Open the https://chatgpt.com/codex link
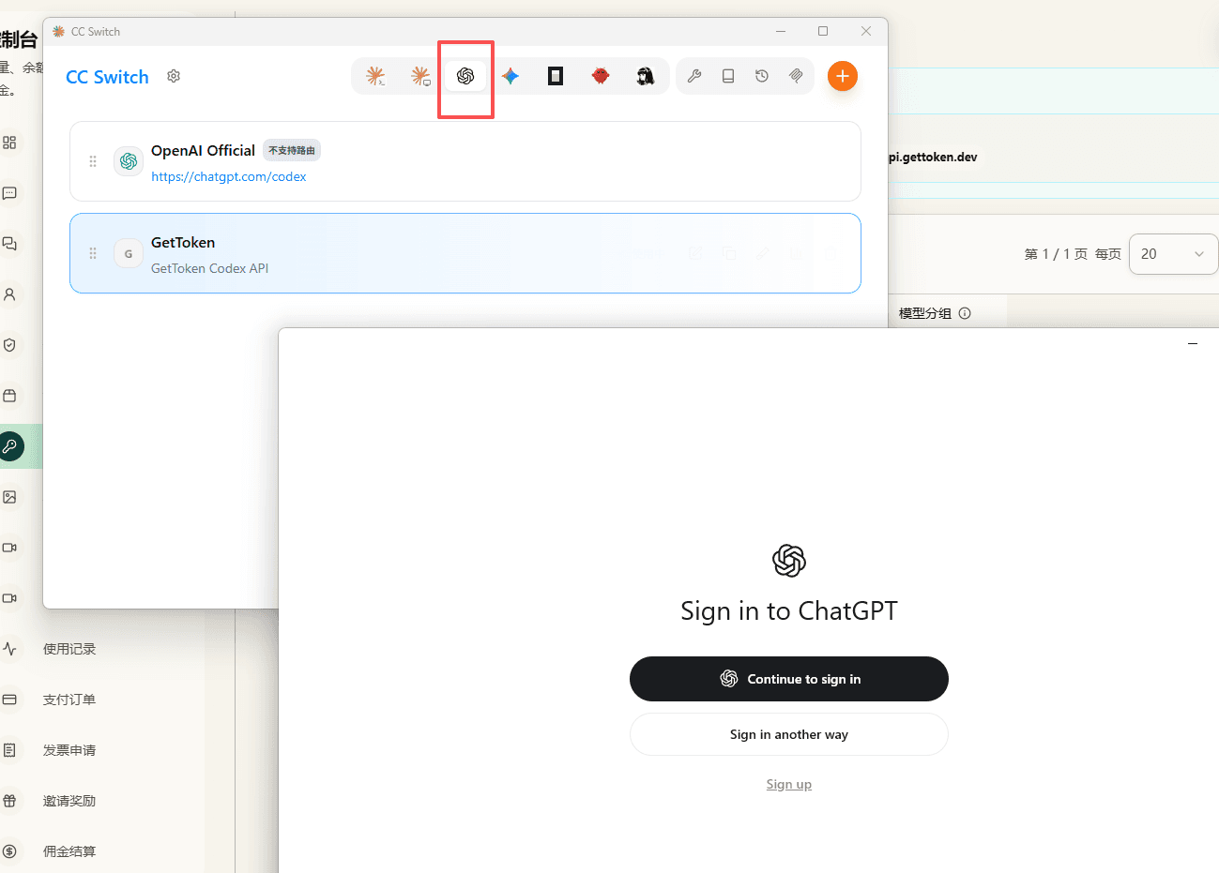Image resolution: width=1219 pixels, height=873 pixels. click(229, 176)
